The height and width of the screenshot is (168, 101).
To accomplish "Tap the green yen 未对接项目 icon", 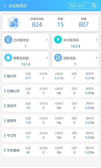I will click(x=58, y=40).
